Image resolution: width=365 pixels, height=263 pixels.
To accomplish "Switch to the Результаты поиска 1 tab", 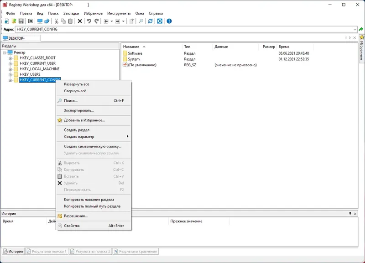I will [47, 251].
